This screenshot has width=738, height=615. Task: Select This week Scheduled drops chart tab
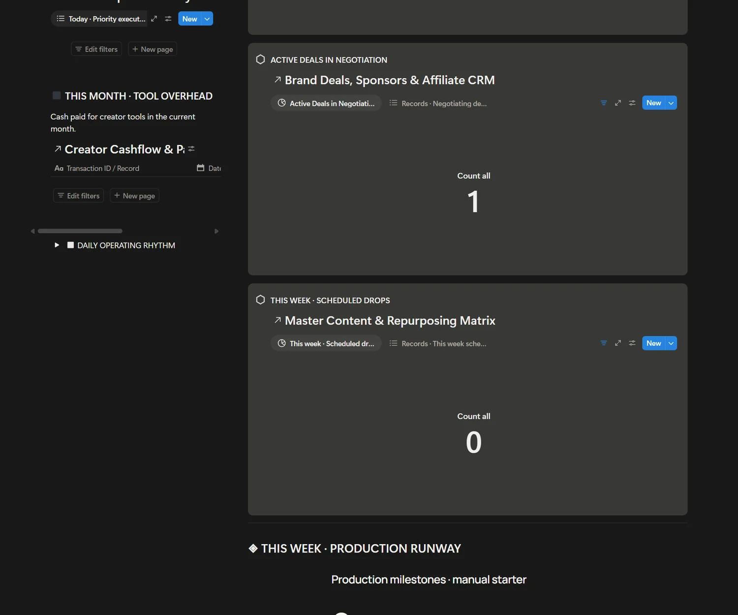tap(326, 343)
